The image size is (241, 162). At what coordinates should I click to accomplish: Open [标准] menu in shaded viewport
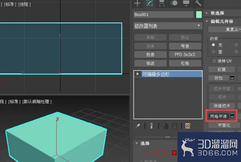click(14, 102)
